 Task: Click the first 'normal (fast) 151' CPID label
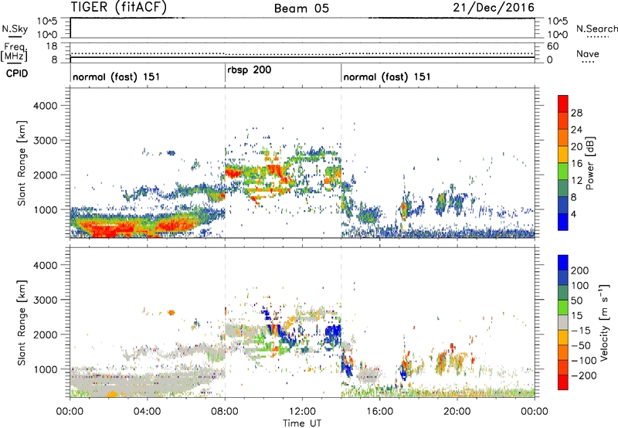pyautogui.click(x=117, y=76)
